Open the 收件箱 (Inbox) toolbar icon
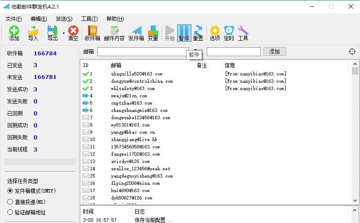This screenshot has width=360, height=223. pyautogui.click(x=92, y=33)
